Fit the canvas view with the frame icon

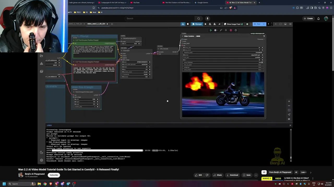289,110
